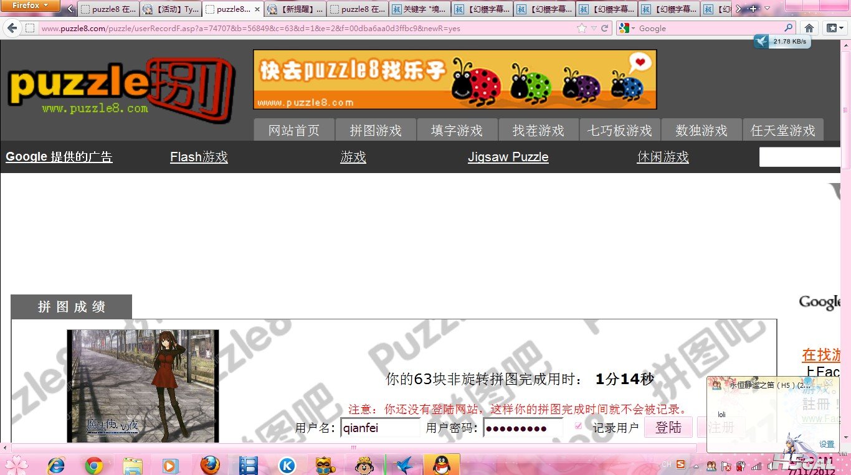The image size is (851, 475).
Task: Click the puzzle8 site logo
Action: 121,90
